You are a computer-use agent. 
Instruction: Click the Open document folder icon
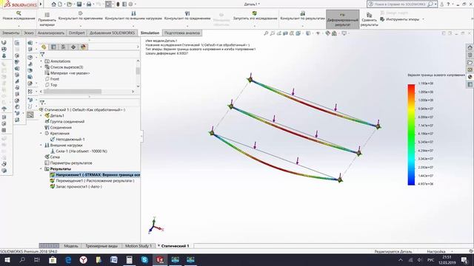click(70, 4)
